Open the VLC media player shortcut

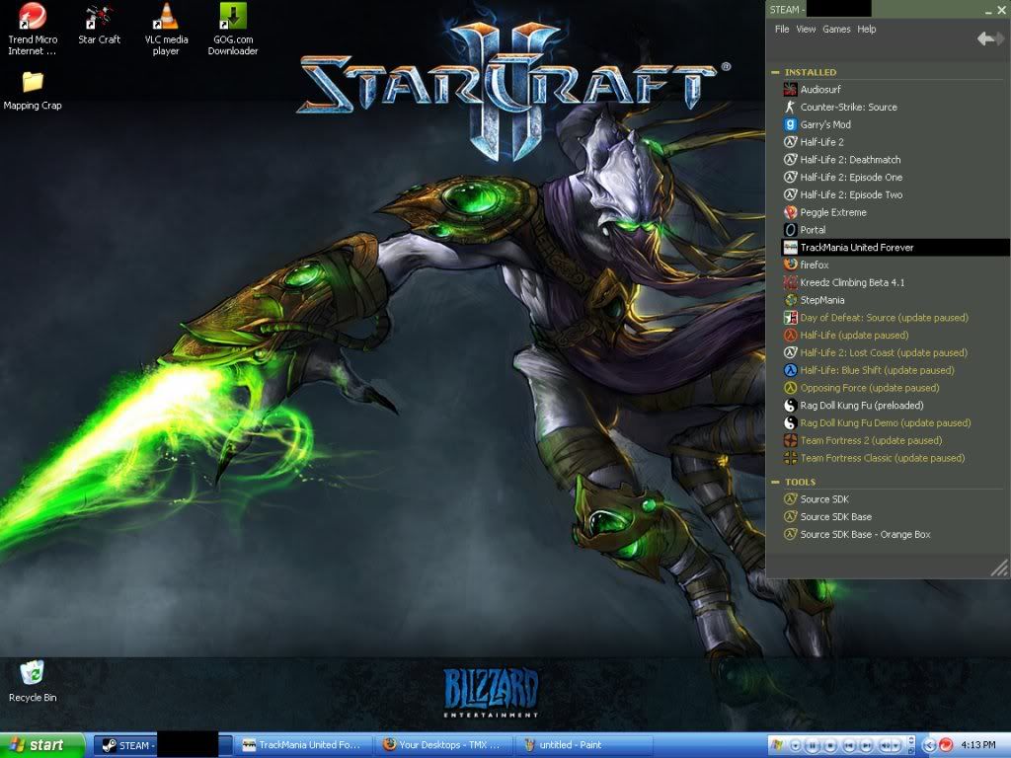166,29
